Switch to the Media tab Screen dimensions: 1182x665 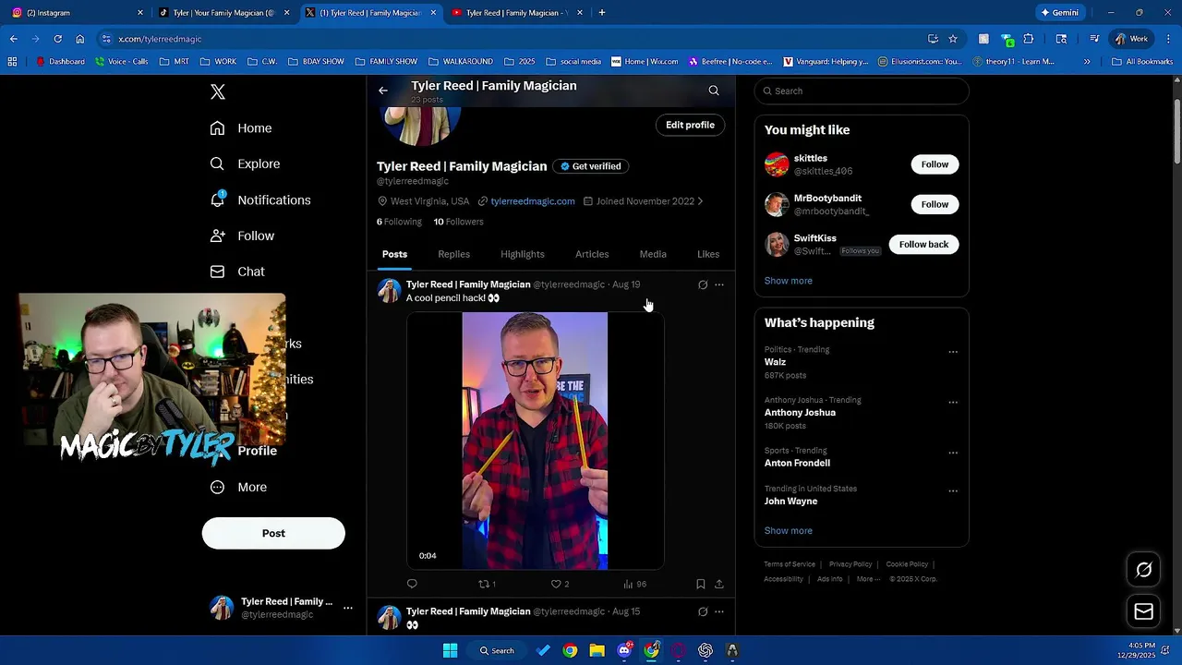[653, 254]
